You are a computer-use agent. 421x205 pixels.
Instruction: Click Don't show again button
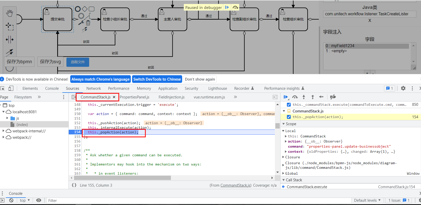coord(200,79)
